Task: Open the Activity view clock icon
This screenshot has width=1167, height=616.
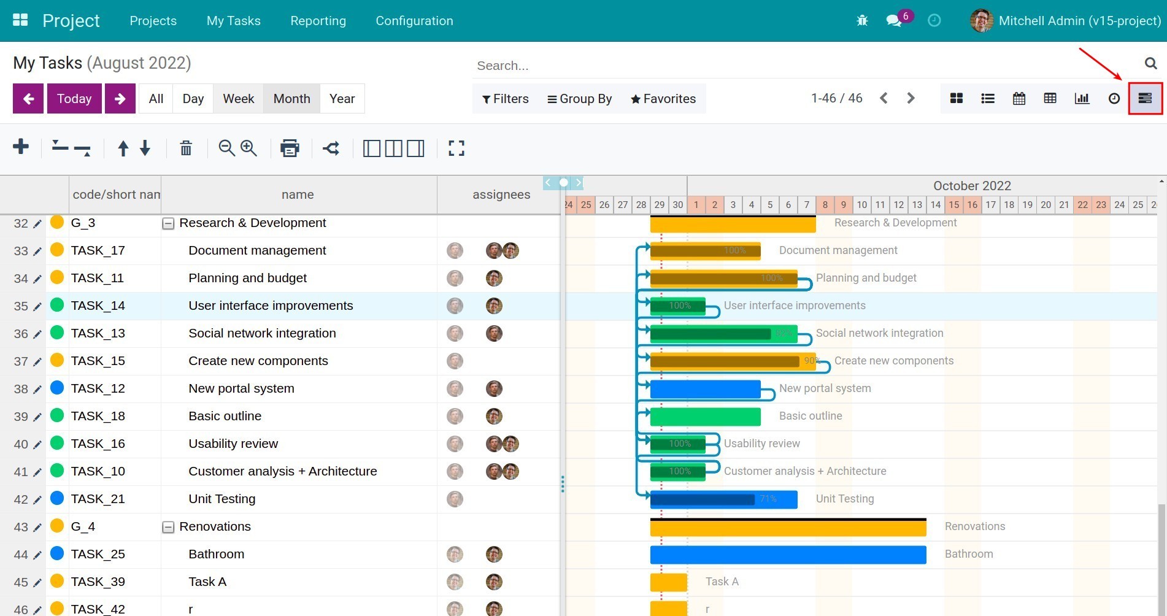Action: click(1115, 98)
